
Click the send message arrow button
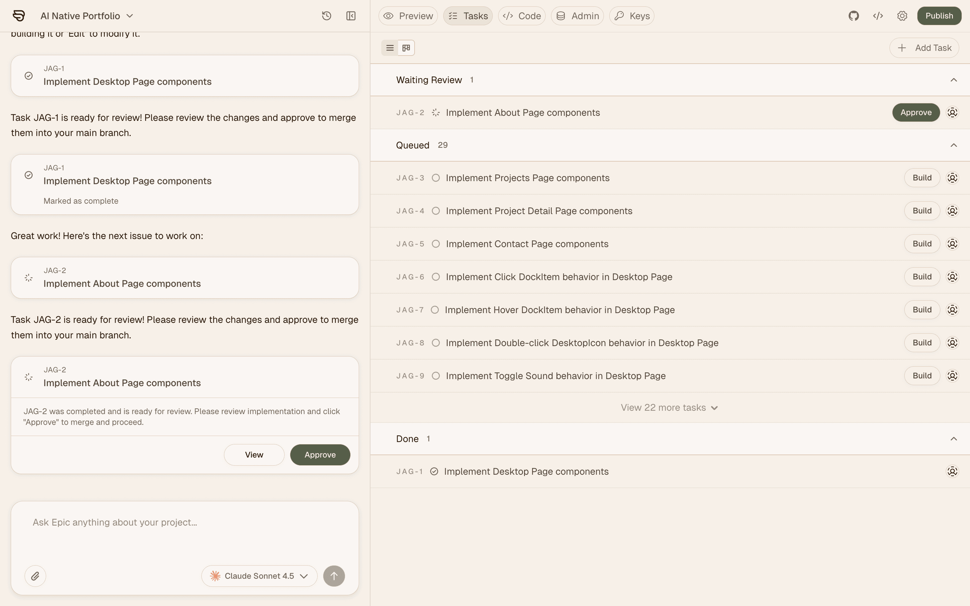click(x=334, y=576)
